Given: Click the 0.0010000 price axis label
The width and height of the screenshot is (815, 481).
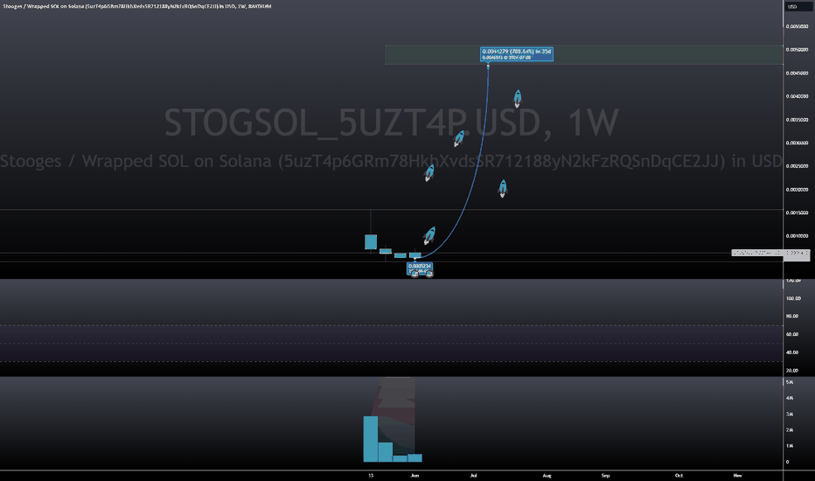Looking at the screenshot, I should 797,236.
